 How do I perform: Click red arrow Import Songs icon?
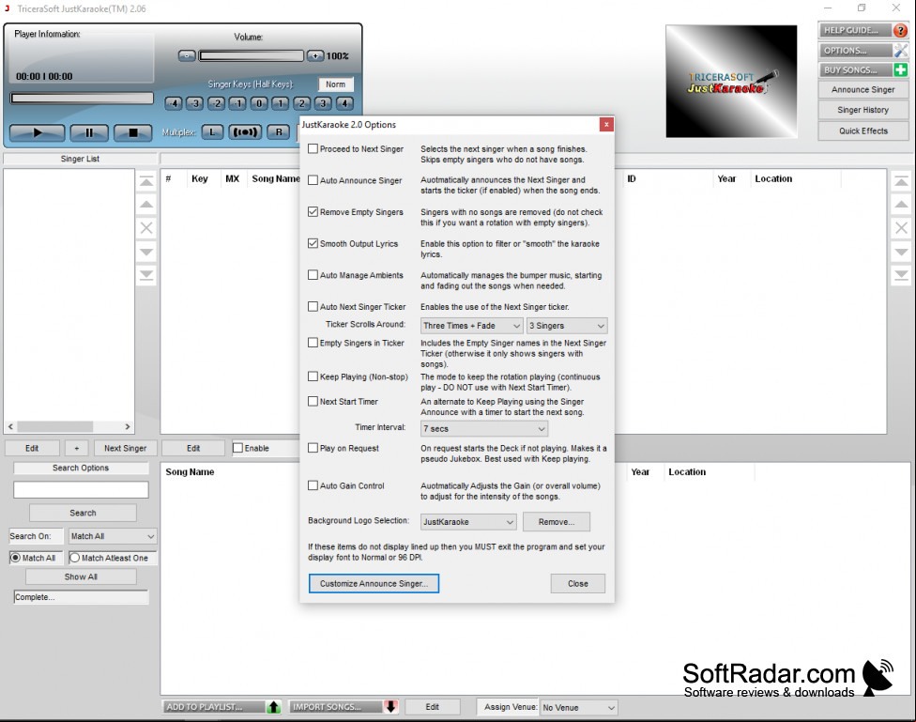[390, 707]
